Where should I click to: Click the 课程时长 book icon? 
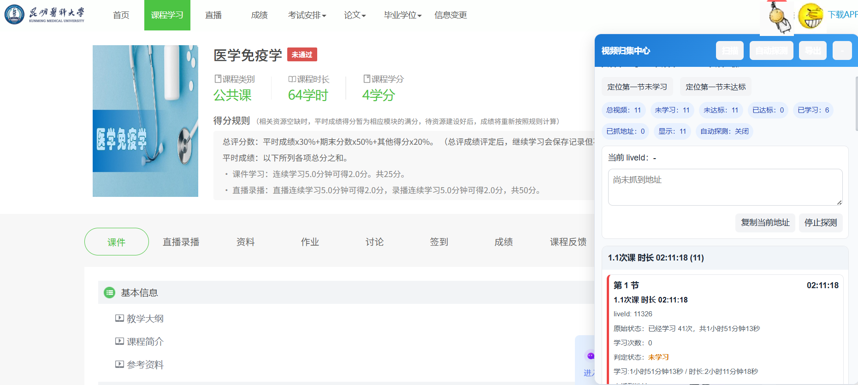tap(292, 79)
